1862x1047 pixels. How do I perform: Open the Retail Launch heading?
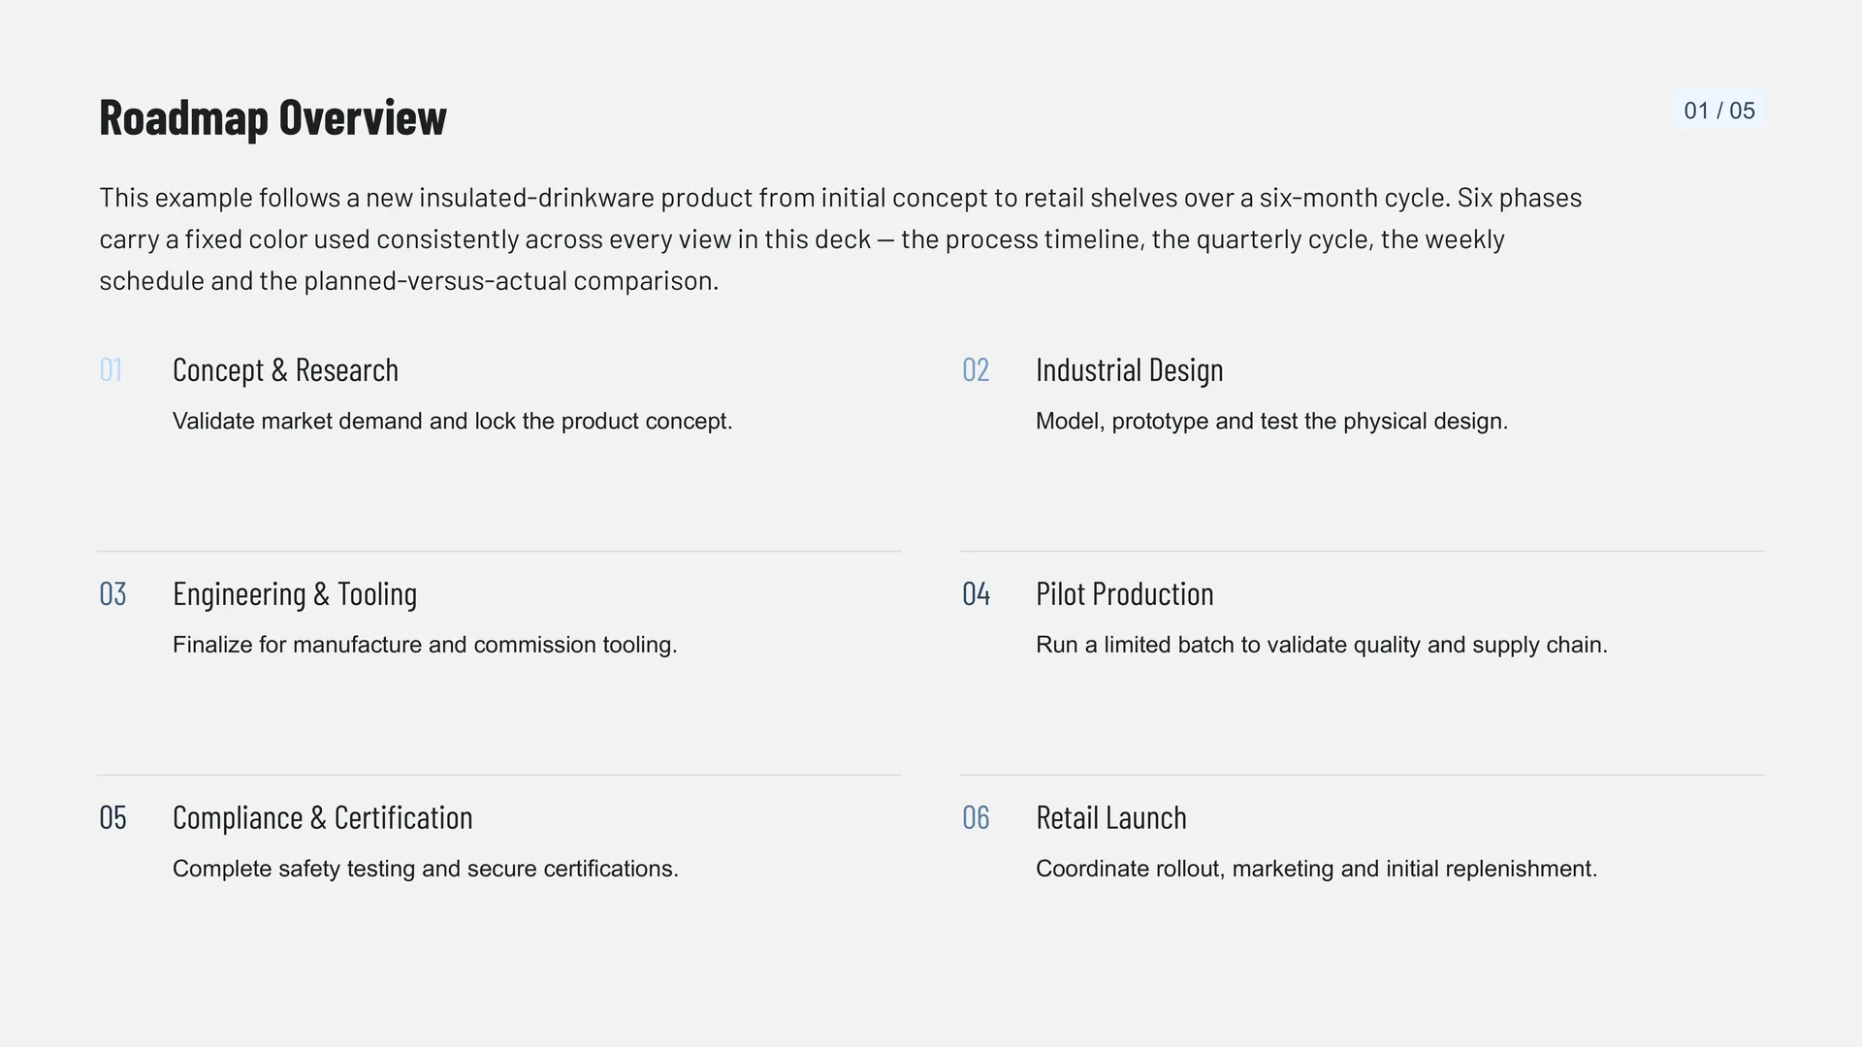[x=1110, y=817]
